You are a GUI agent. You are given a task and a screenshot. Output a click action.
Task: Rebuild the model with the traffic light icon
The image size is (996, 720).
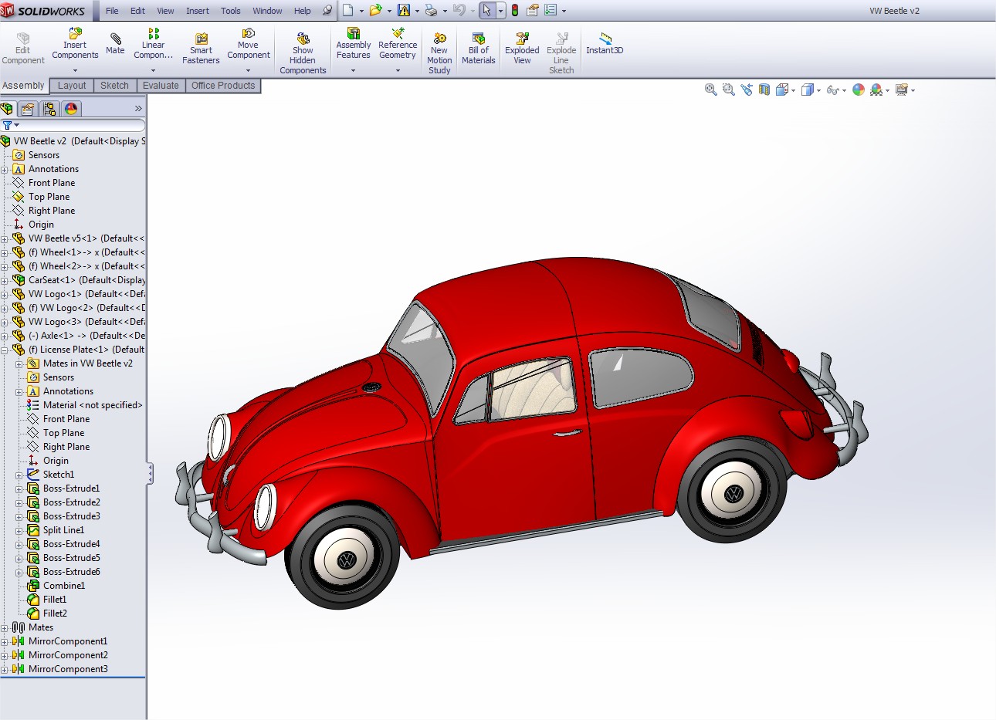pyautogui.click(x=515, y=11)
